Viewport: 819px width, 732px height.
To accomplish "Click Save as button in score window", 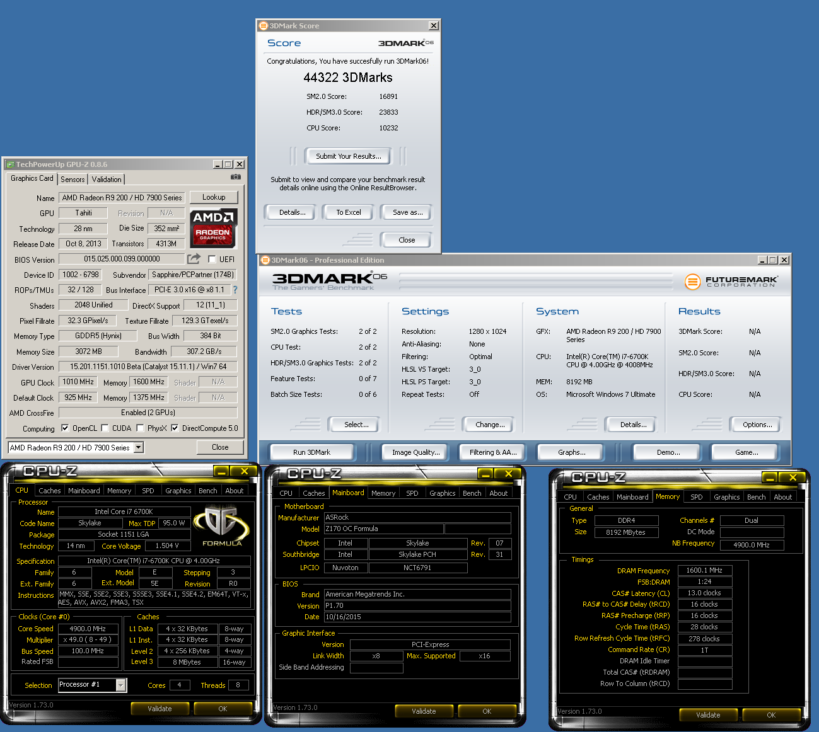I will pos(407,212).
